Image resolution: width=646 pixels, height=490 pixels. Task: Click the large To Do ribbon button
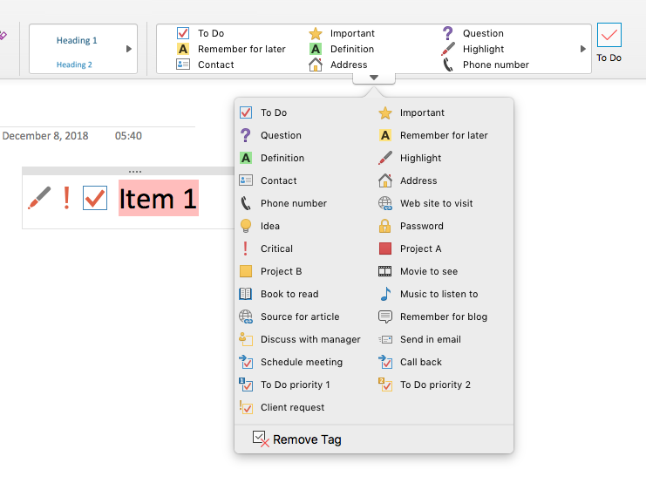point(609,43)
